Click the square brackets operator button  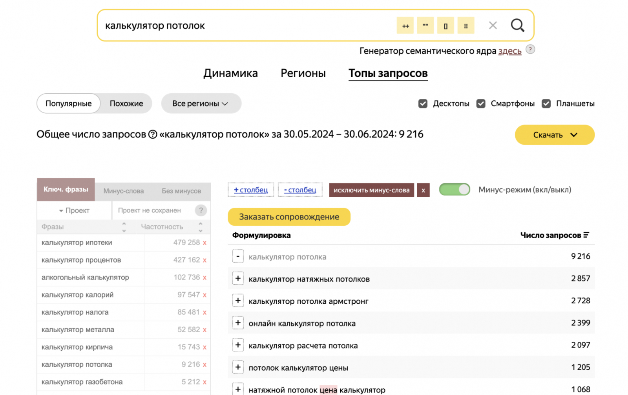point(445,25)
